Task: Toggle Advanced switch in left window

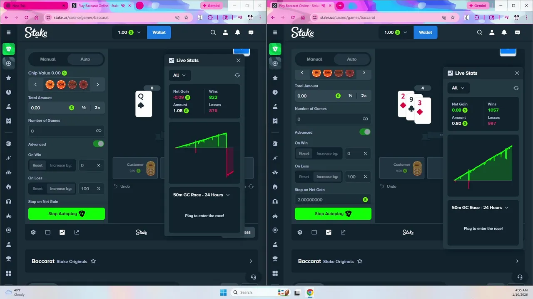Action: (x=99, y=144)
